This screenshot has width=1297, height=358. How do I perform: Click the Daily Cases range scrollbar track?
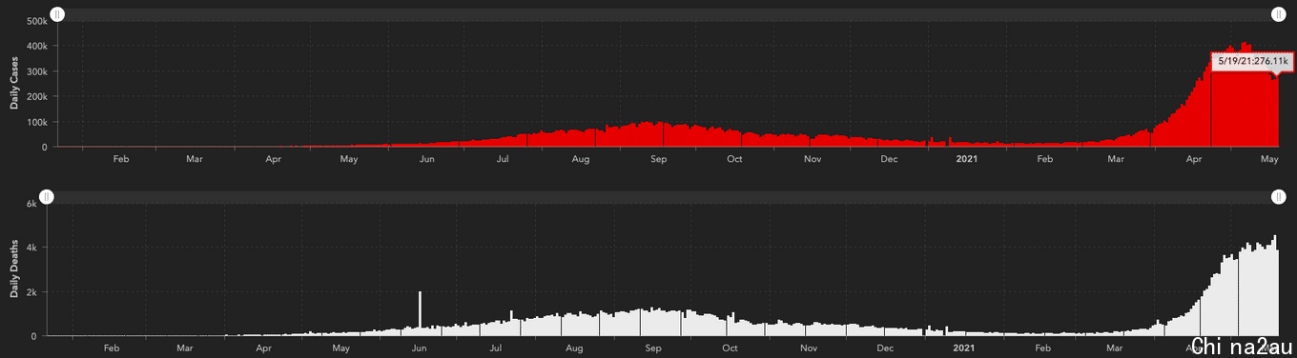pyautogui.click(x=668, y=14)
